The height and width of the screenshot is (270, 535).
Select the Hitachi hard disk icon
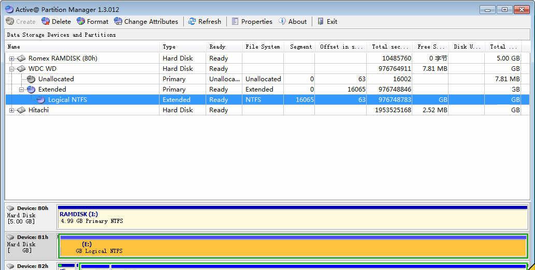[x=21, y=110]
